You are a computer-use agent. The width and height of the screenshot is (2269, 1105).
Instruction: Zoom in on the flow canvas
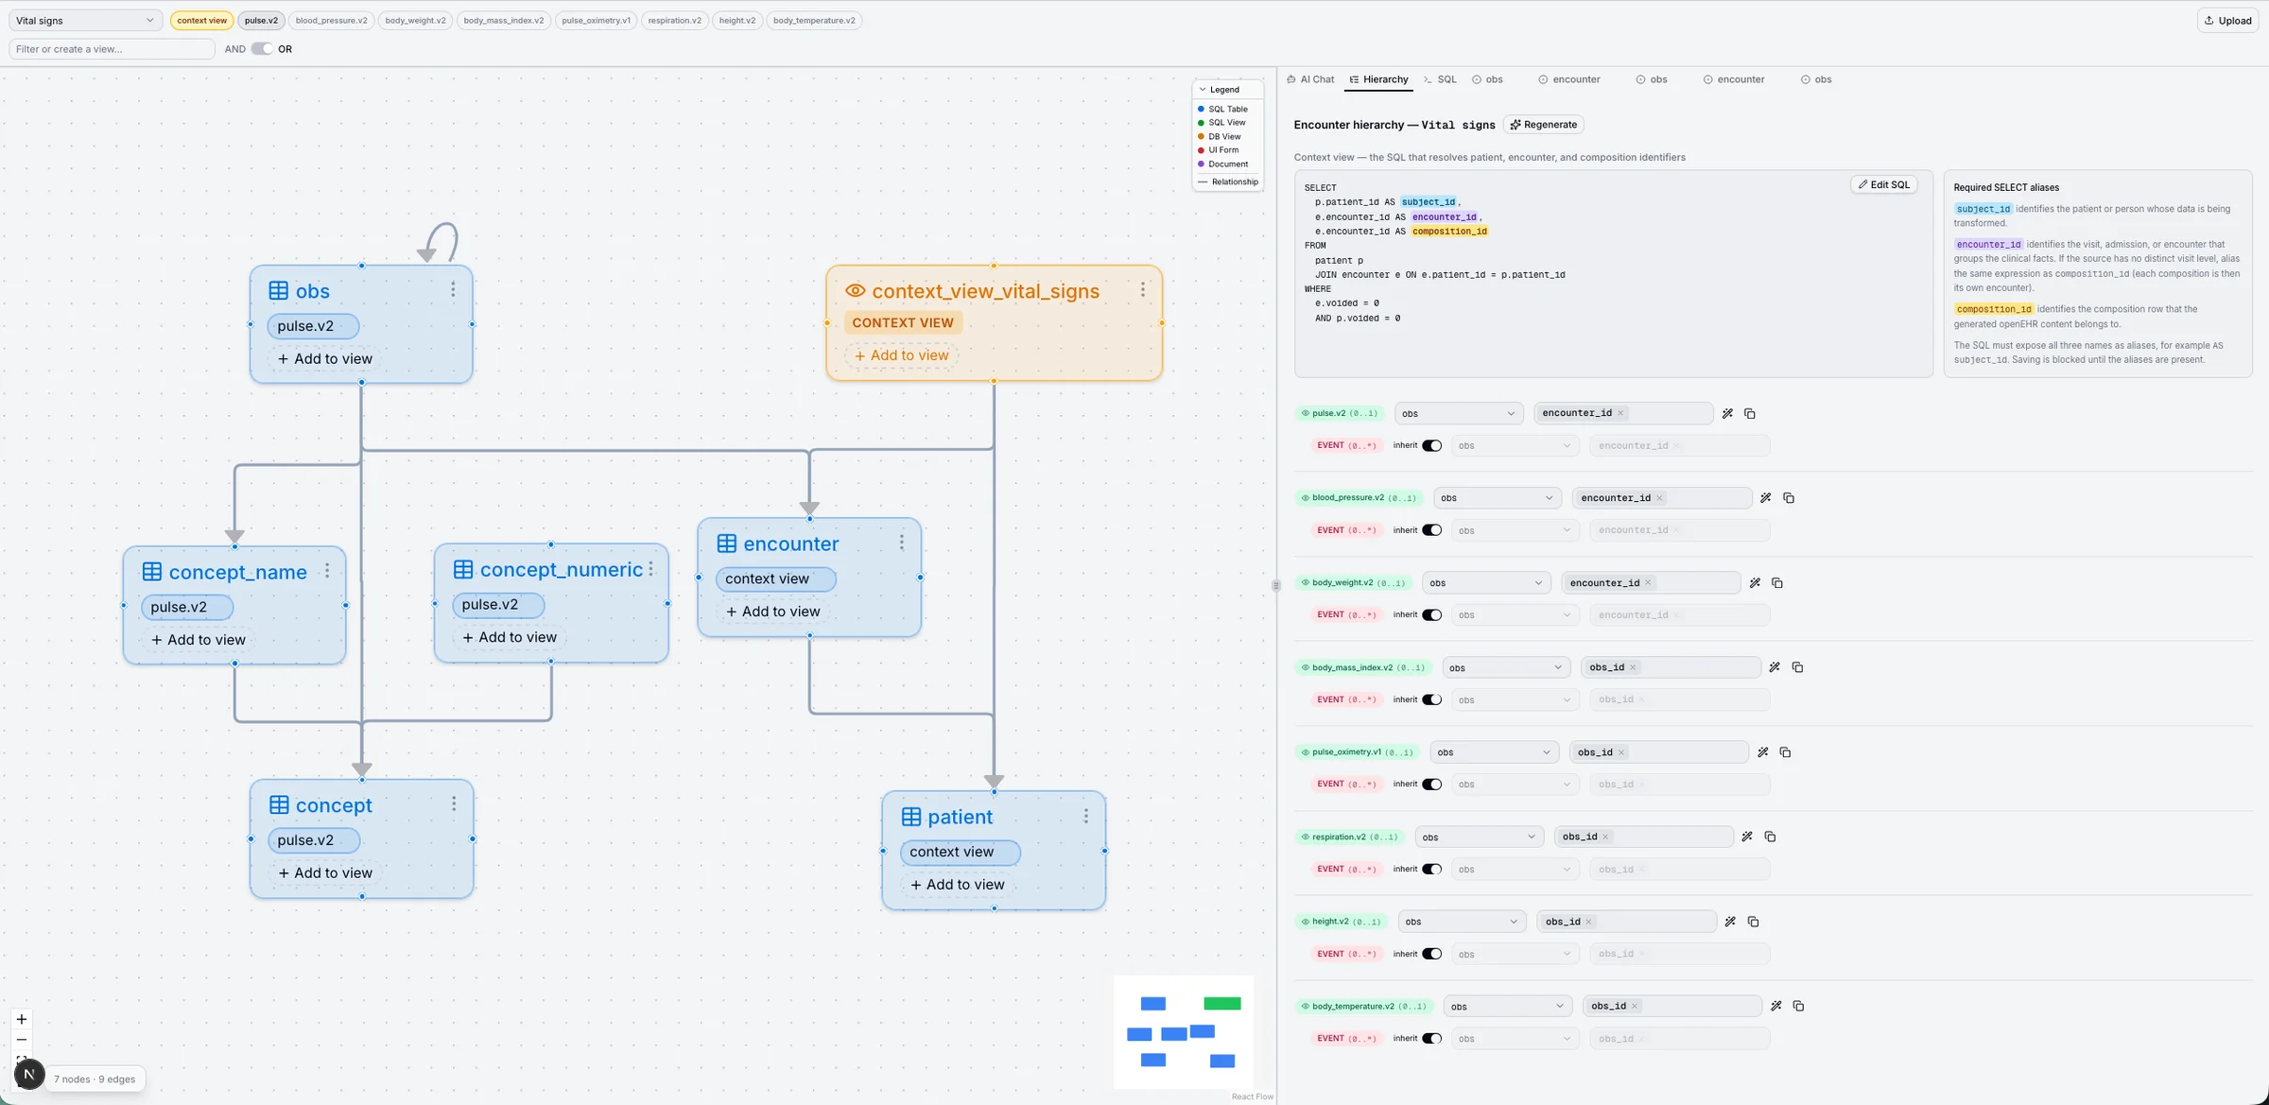22,1019
